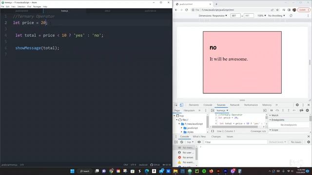The height and width of the screenshot is (175, 312).
Task: Select the Console drawer tab
Action: click(184, 137)
